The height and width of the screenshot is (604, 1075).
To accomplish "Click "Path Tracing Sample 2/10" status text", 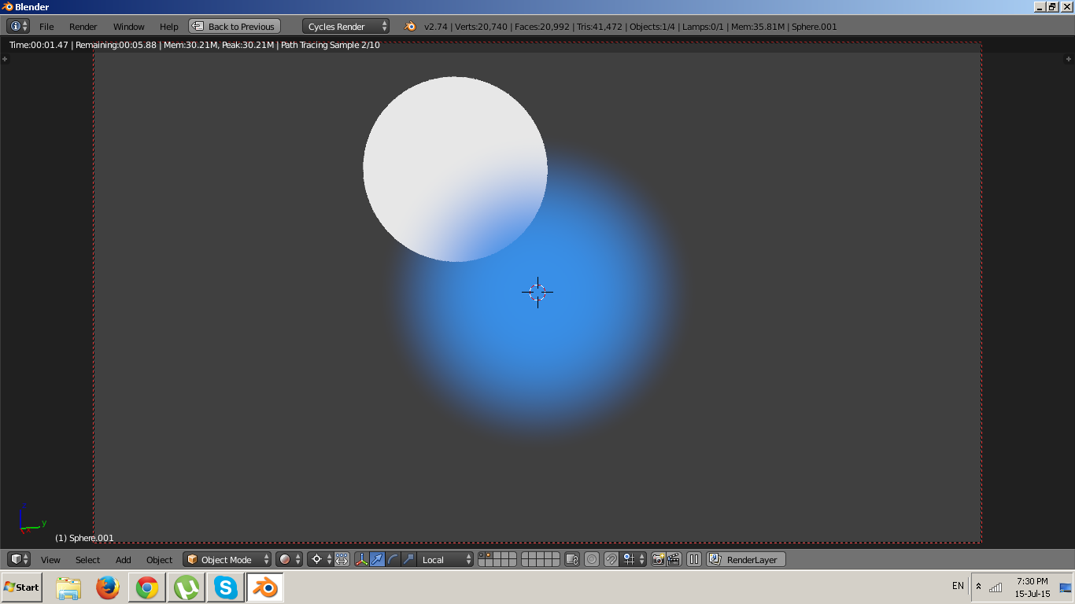I will tap(331, 45).
